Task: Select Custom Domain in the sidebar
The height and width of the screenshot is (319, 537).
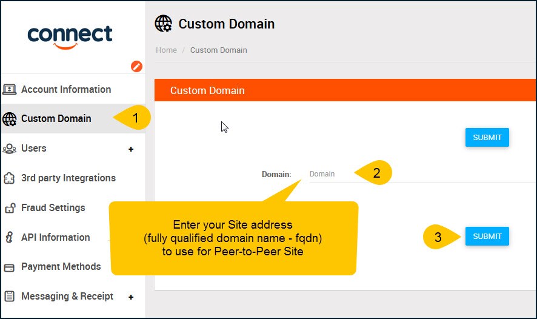Action: [x=56, y=118]
